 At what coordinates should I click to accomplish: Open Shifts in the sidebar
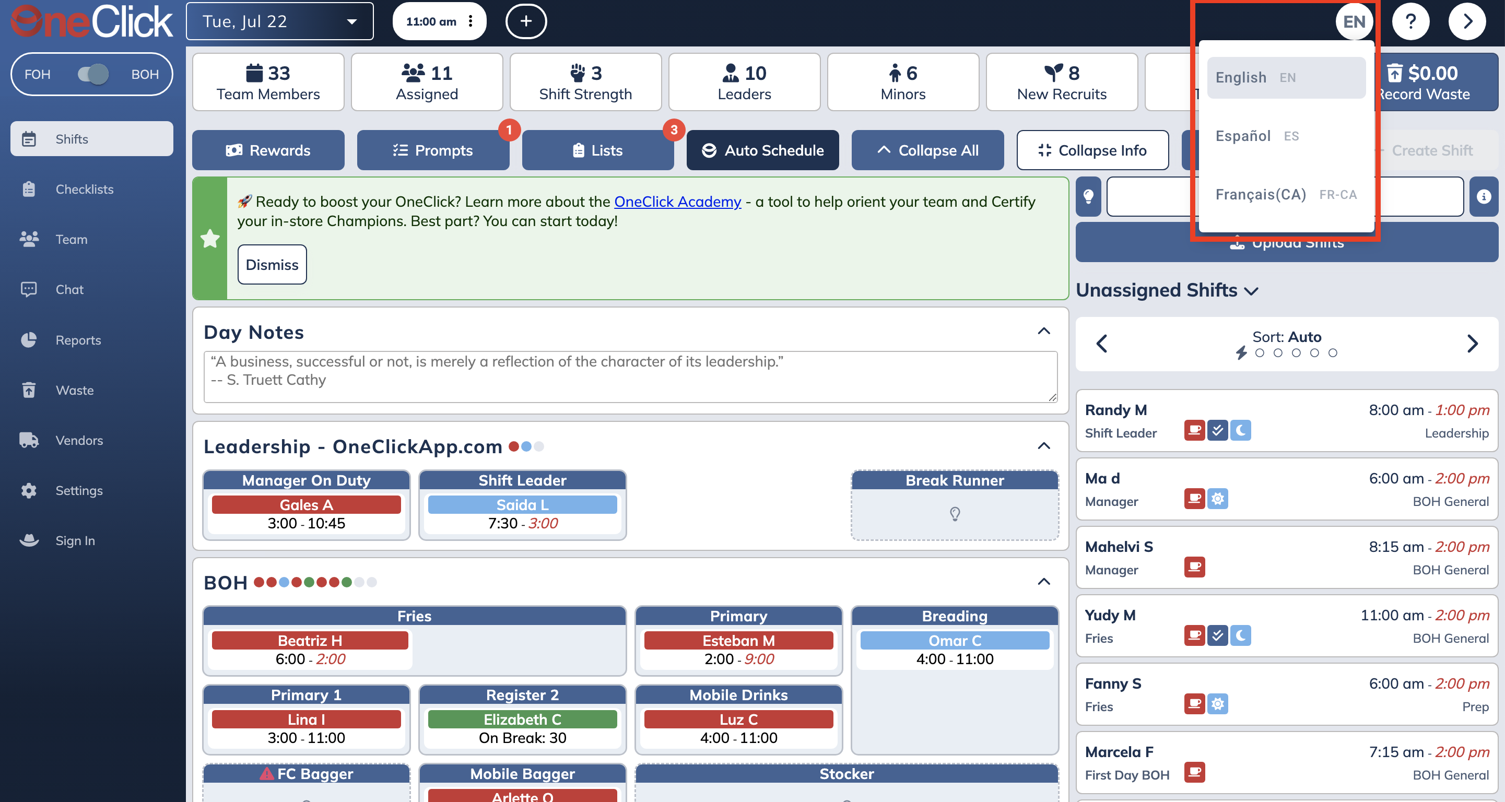click(92, 139)
